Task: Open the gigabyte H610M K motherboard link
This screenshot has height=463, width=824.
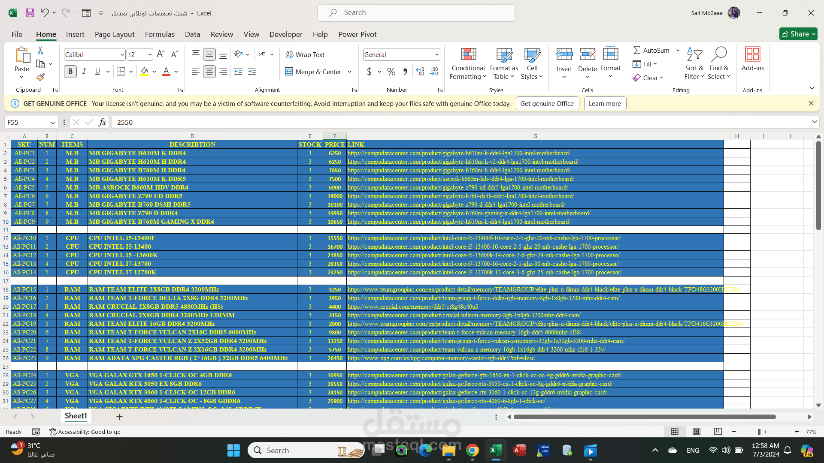Action: tap(458, 153)
